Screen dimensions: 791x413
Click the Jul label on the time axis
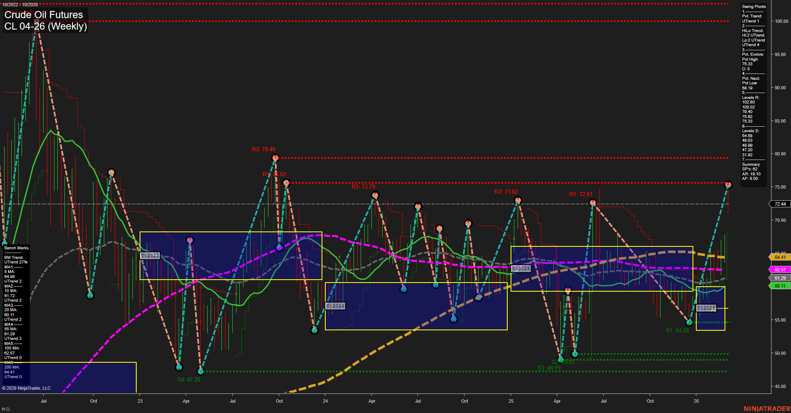44,401
